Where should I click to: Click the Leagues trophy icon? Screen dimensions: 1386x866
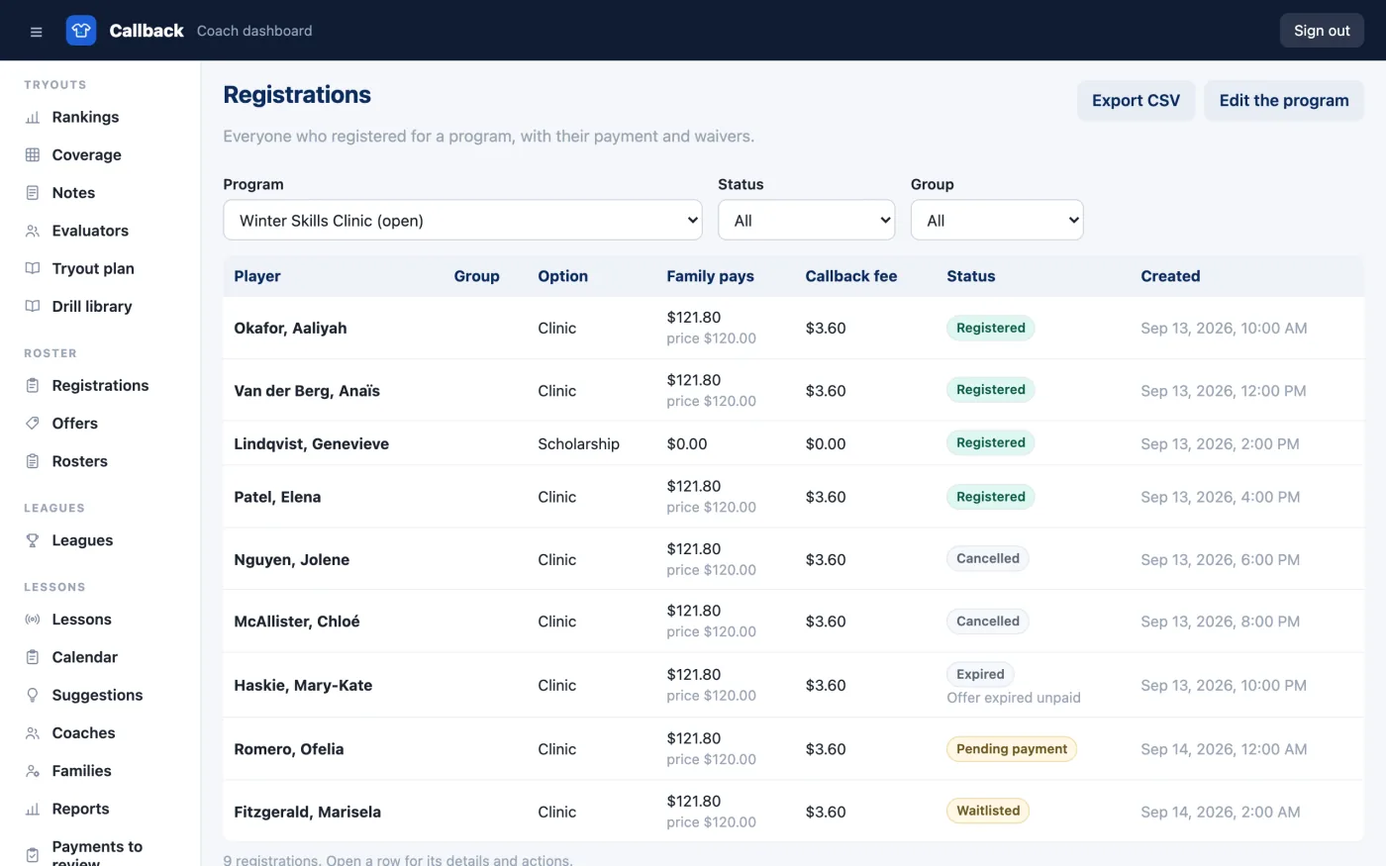(x=33, y=540)
